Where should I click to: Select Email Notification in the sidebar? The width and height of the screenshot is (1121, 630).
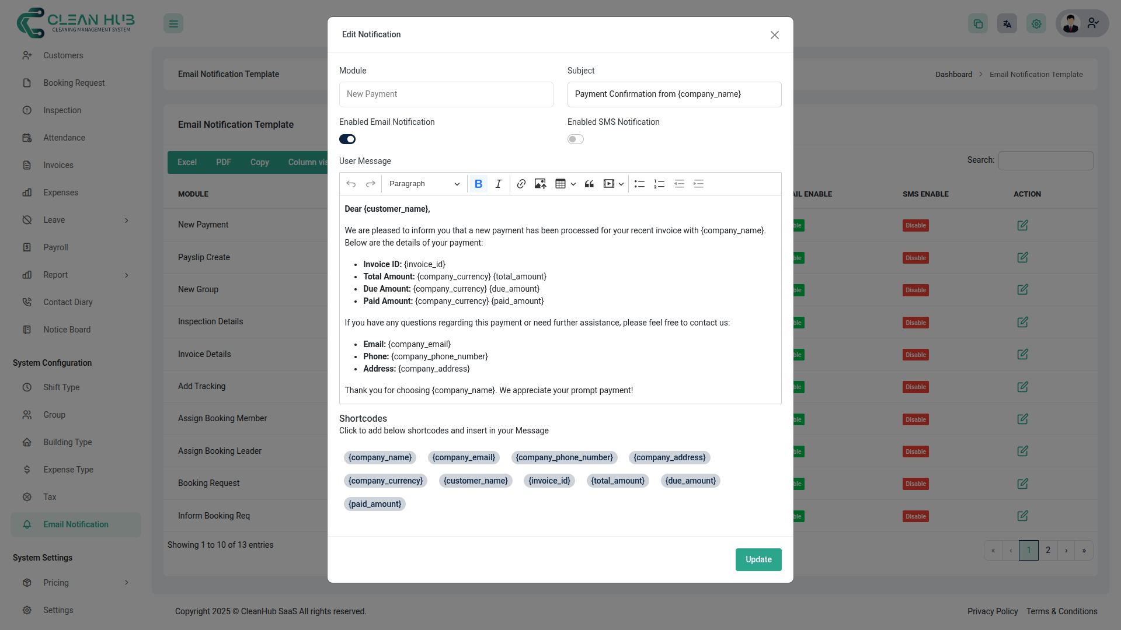(x=75, y=524)
